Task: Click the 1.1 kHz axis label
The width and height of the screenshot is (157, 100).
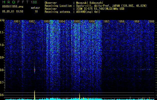Action: point(2,32)
